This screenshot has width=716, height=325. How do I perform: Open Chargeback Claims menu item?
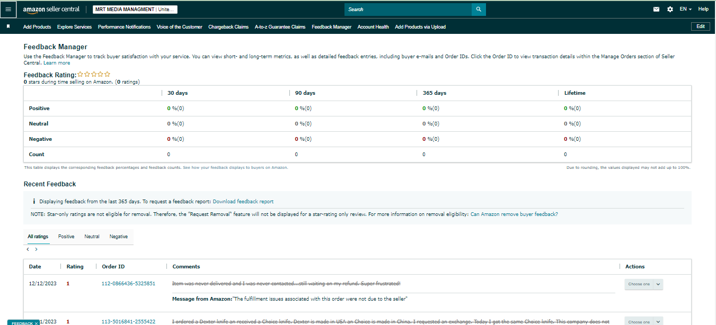click(x=228, y=27)
